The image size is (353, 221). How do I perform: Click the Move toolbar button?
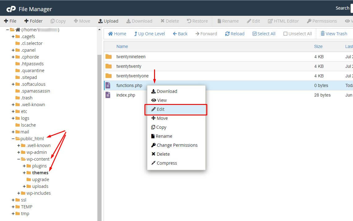point(82,21)
